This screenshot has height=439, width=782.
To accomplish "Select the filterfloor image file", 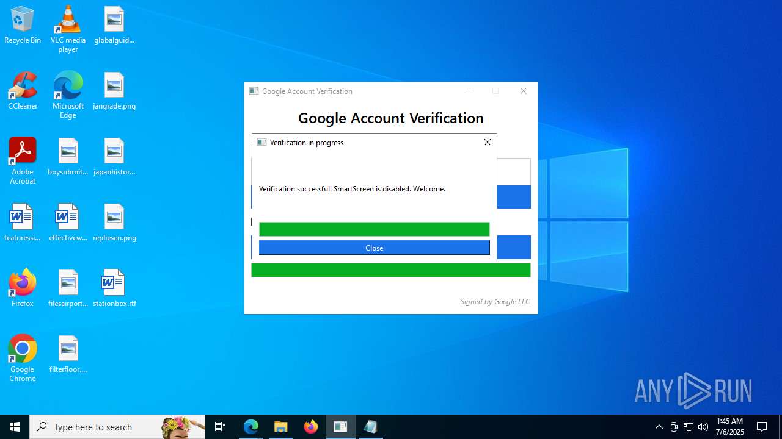I will [x=68, y=354].
